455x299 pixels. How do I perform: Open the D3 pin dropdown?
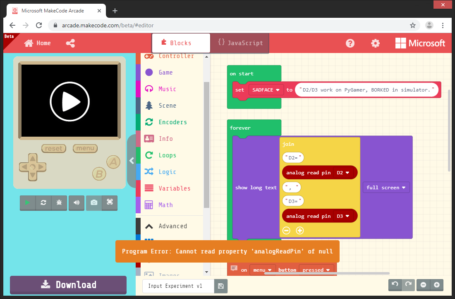tap(343, 216)
